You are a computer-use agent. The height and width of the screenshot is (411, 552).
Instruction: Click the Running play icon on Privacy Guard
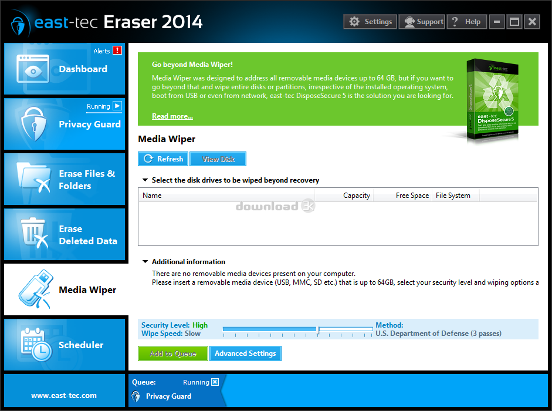point(117,106)
